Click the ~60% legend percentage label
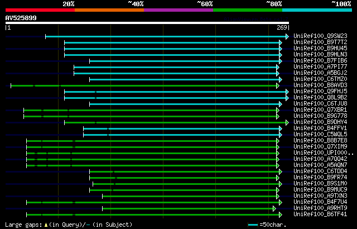 [x=205, y=4]
